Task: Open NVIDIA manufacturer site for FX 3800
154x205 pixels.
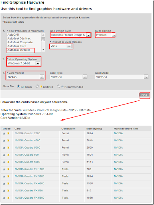Action: 118,176
